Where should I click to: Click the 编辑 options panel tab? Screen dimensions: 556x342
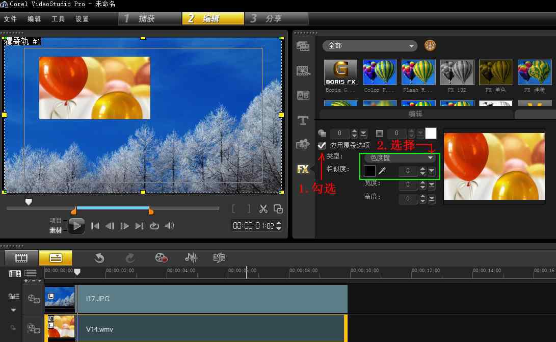416,114
